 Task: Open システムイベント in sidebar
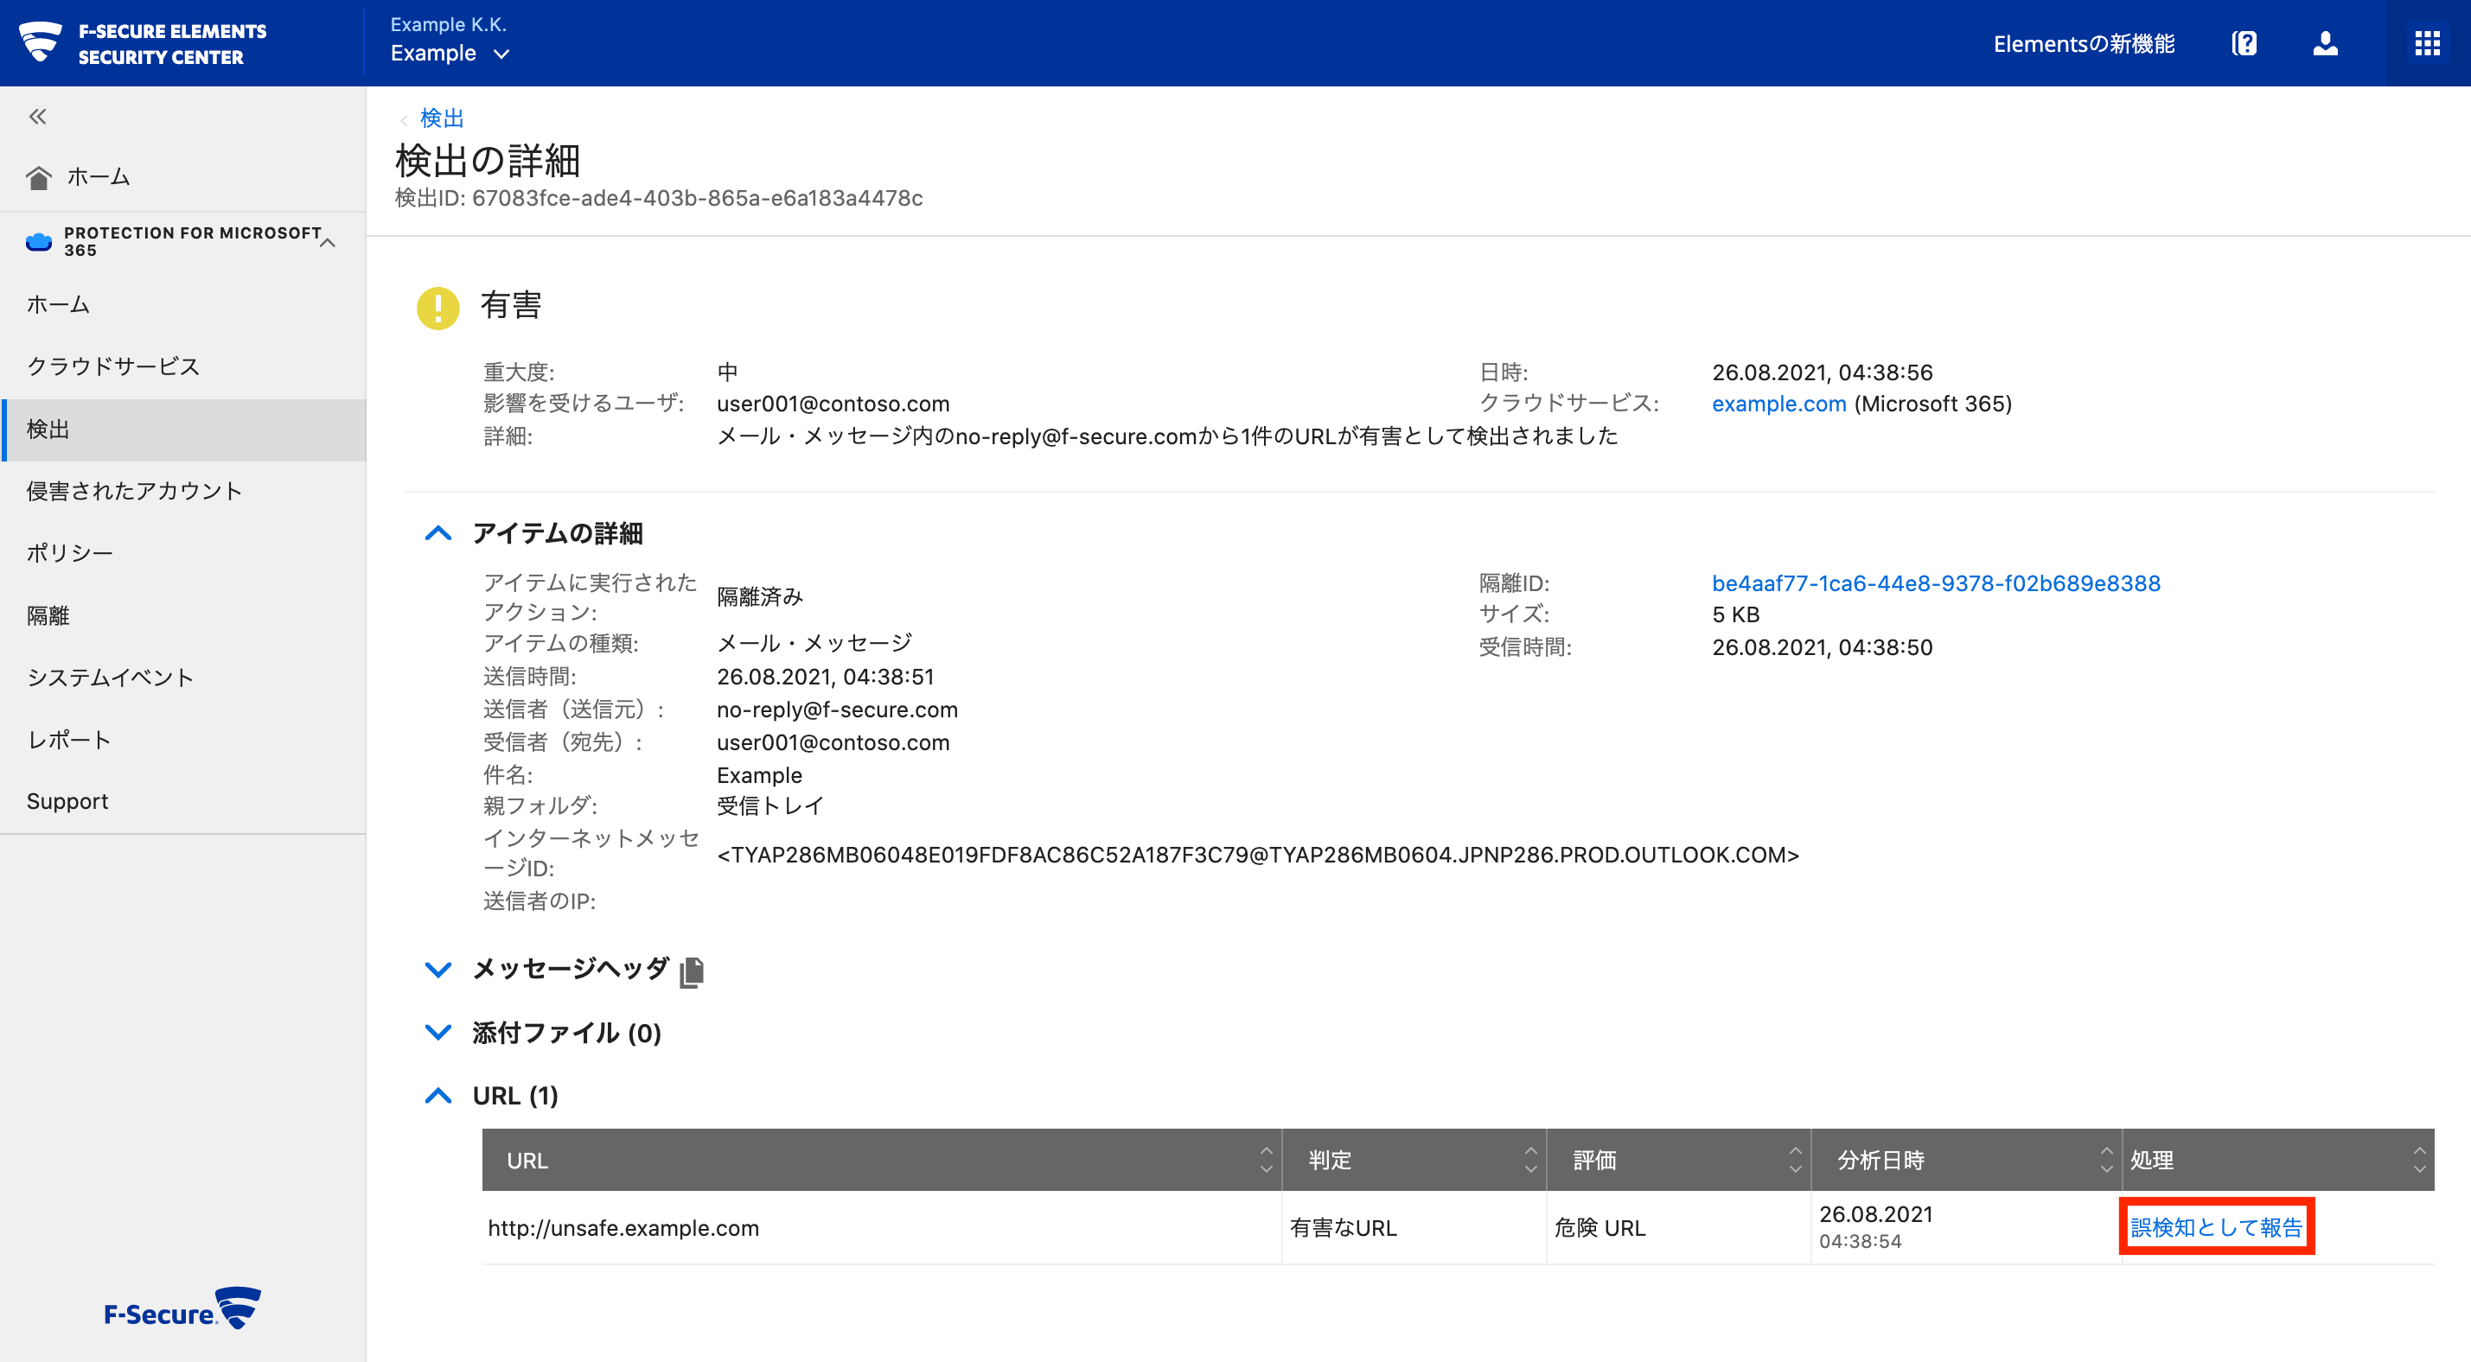[109, 678]
